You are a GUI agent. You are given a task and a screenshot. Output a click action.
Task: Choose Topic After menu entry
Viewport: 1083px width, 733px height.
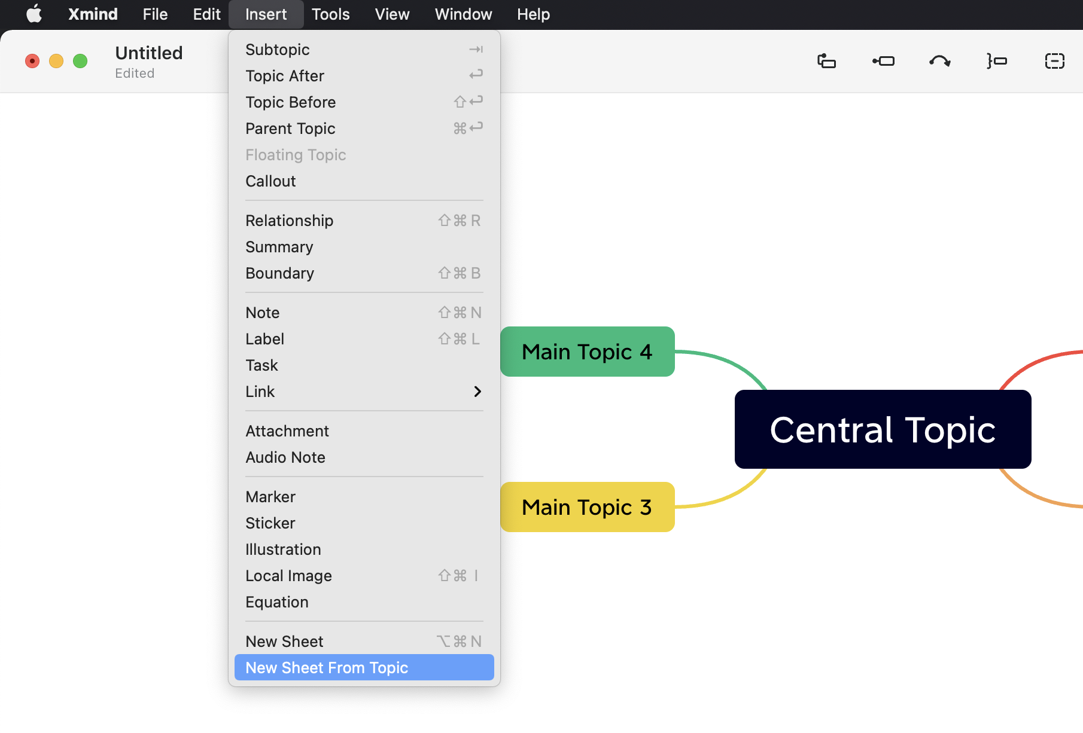click(x=364, y=76)
